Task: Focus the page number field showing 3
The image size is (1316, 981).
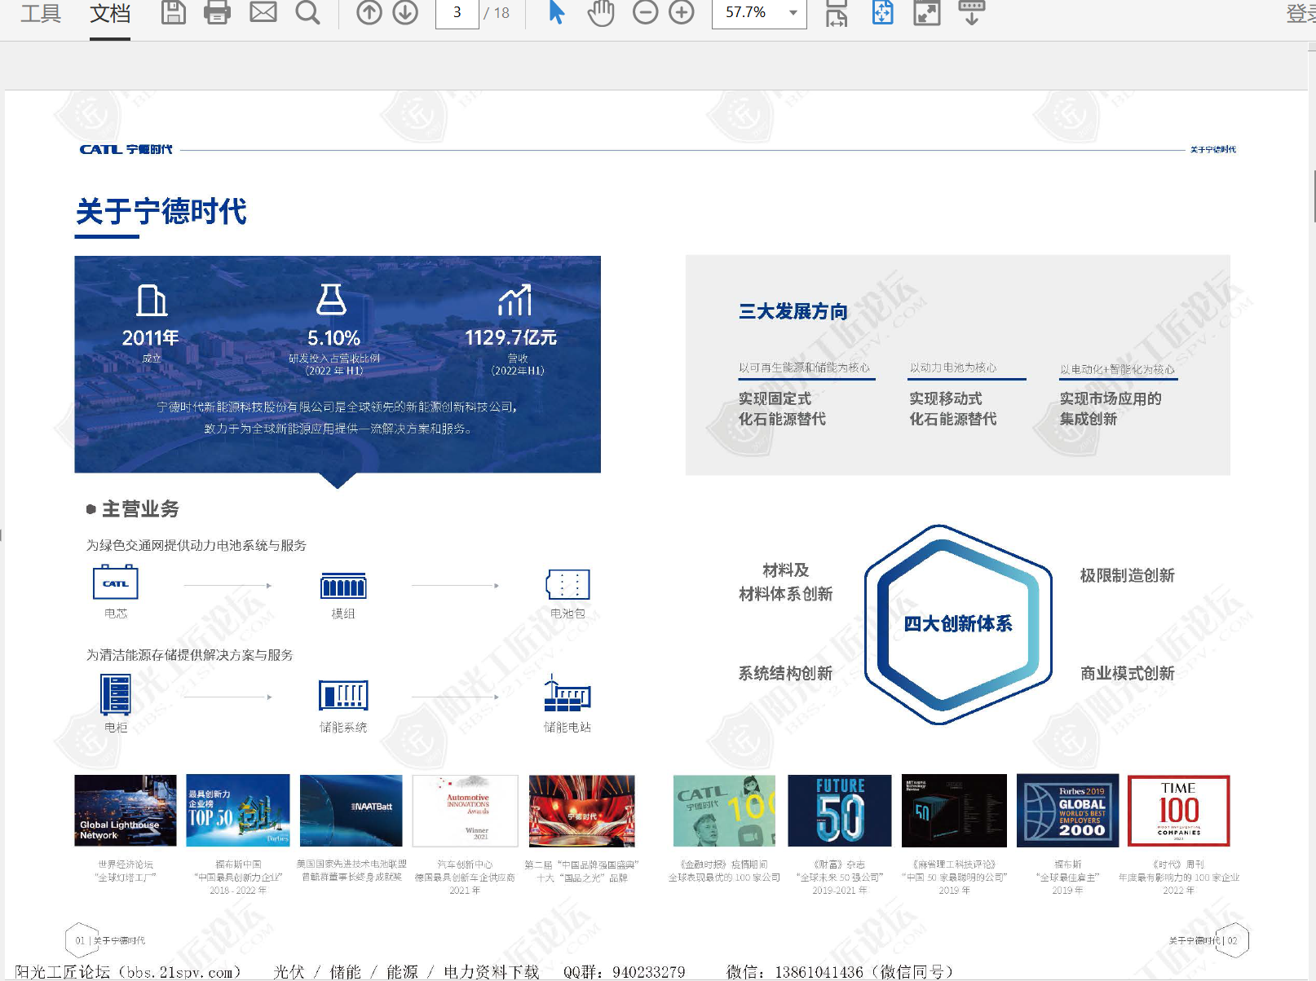Action: pos(457,13)
